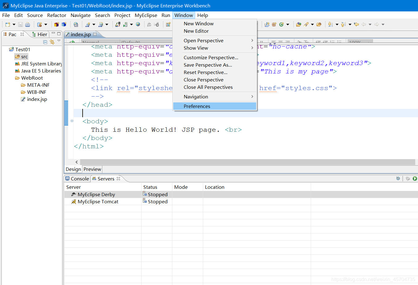This screenshot has width=418, height=285.
Task: Choose Reset Perspective... entry
Action: click(x=215, y=72)
